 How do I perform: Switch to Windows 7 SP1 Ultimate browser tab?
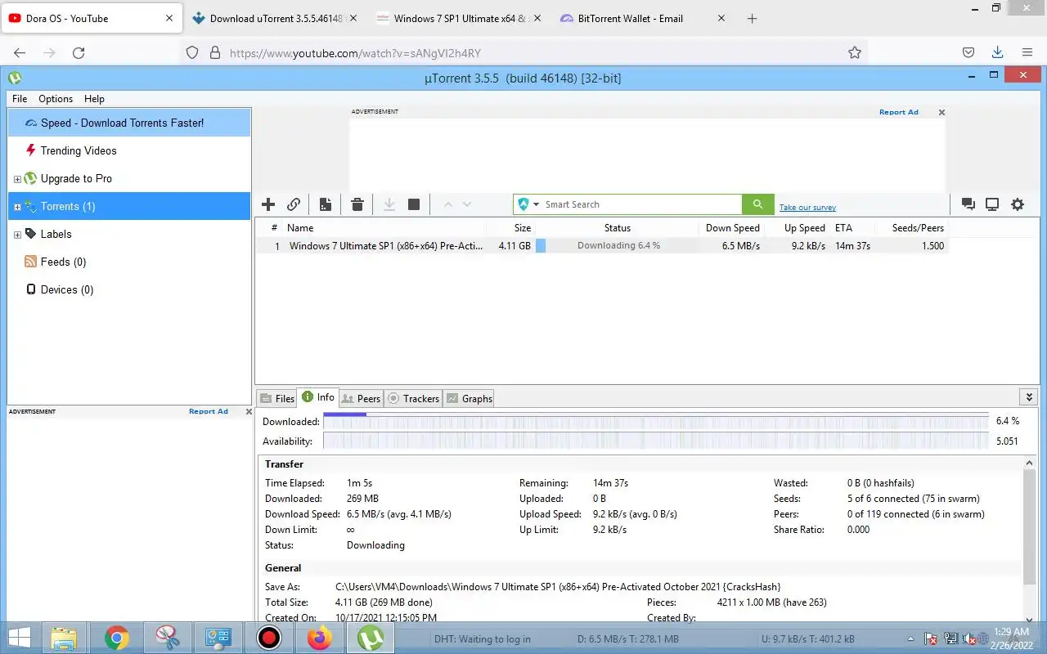pyautogui.click(x=459, y=18)
